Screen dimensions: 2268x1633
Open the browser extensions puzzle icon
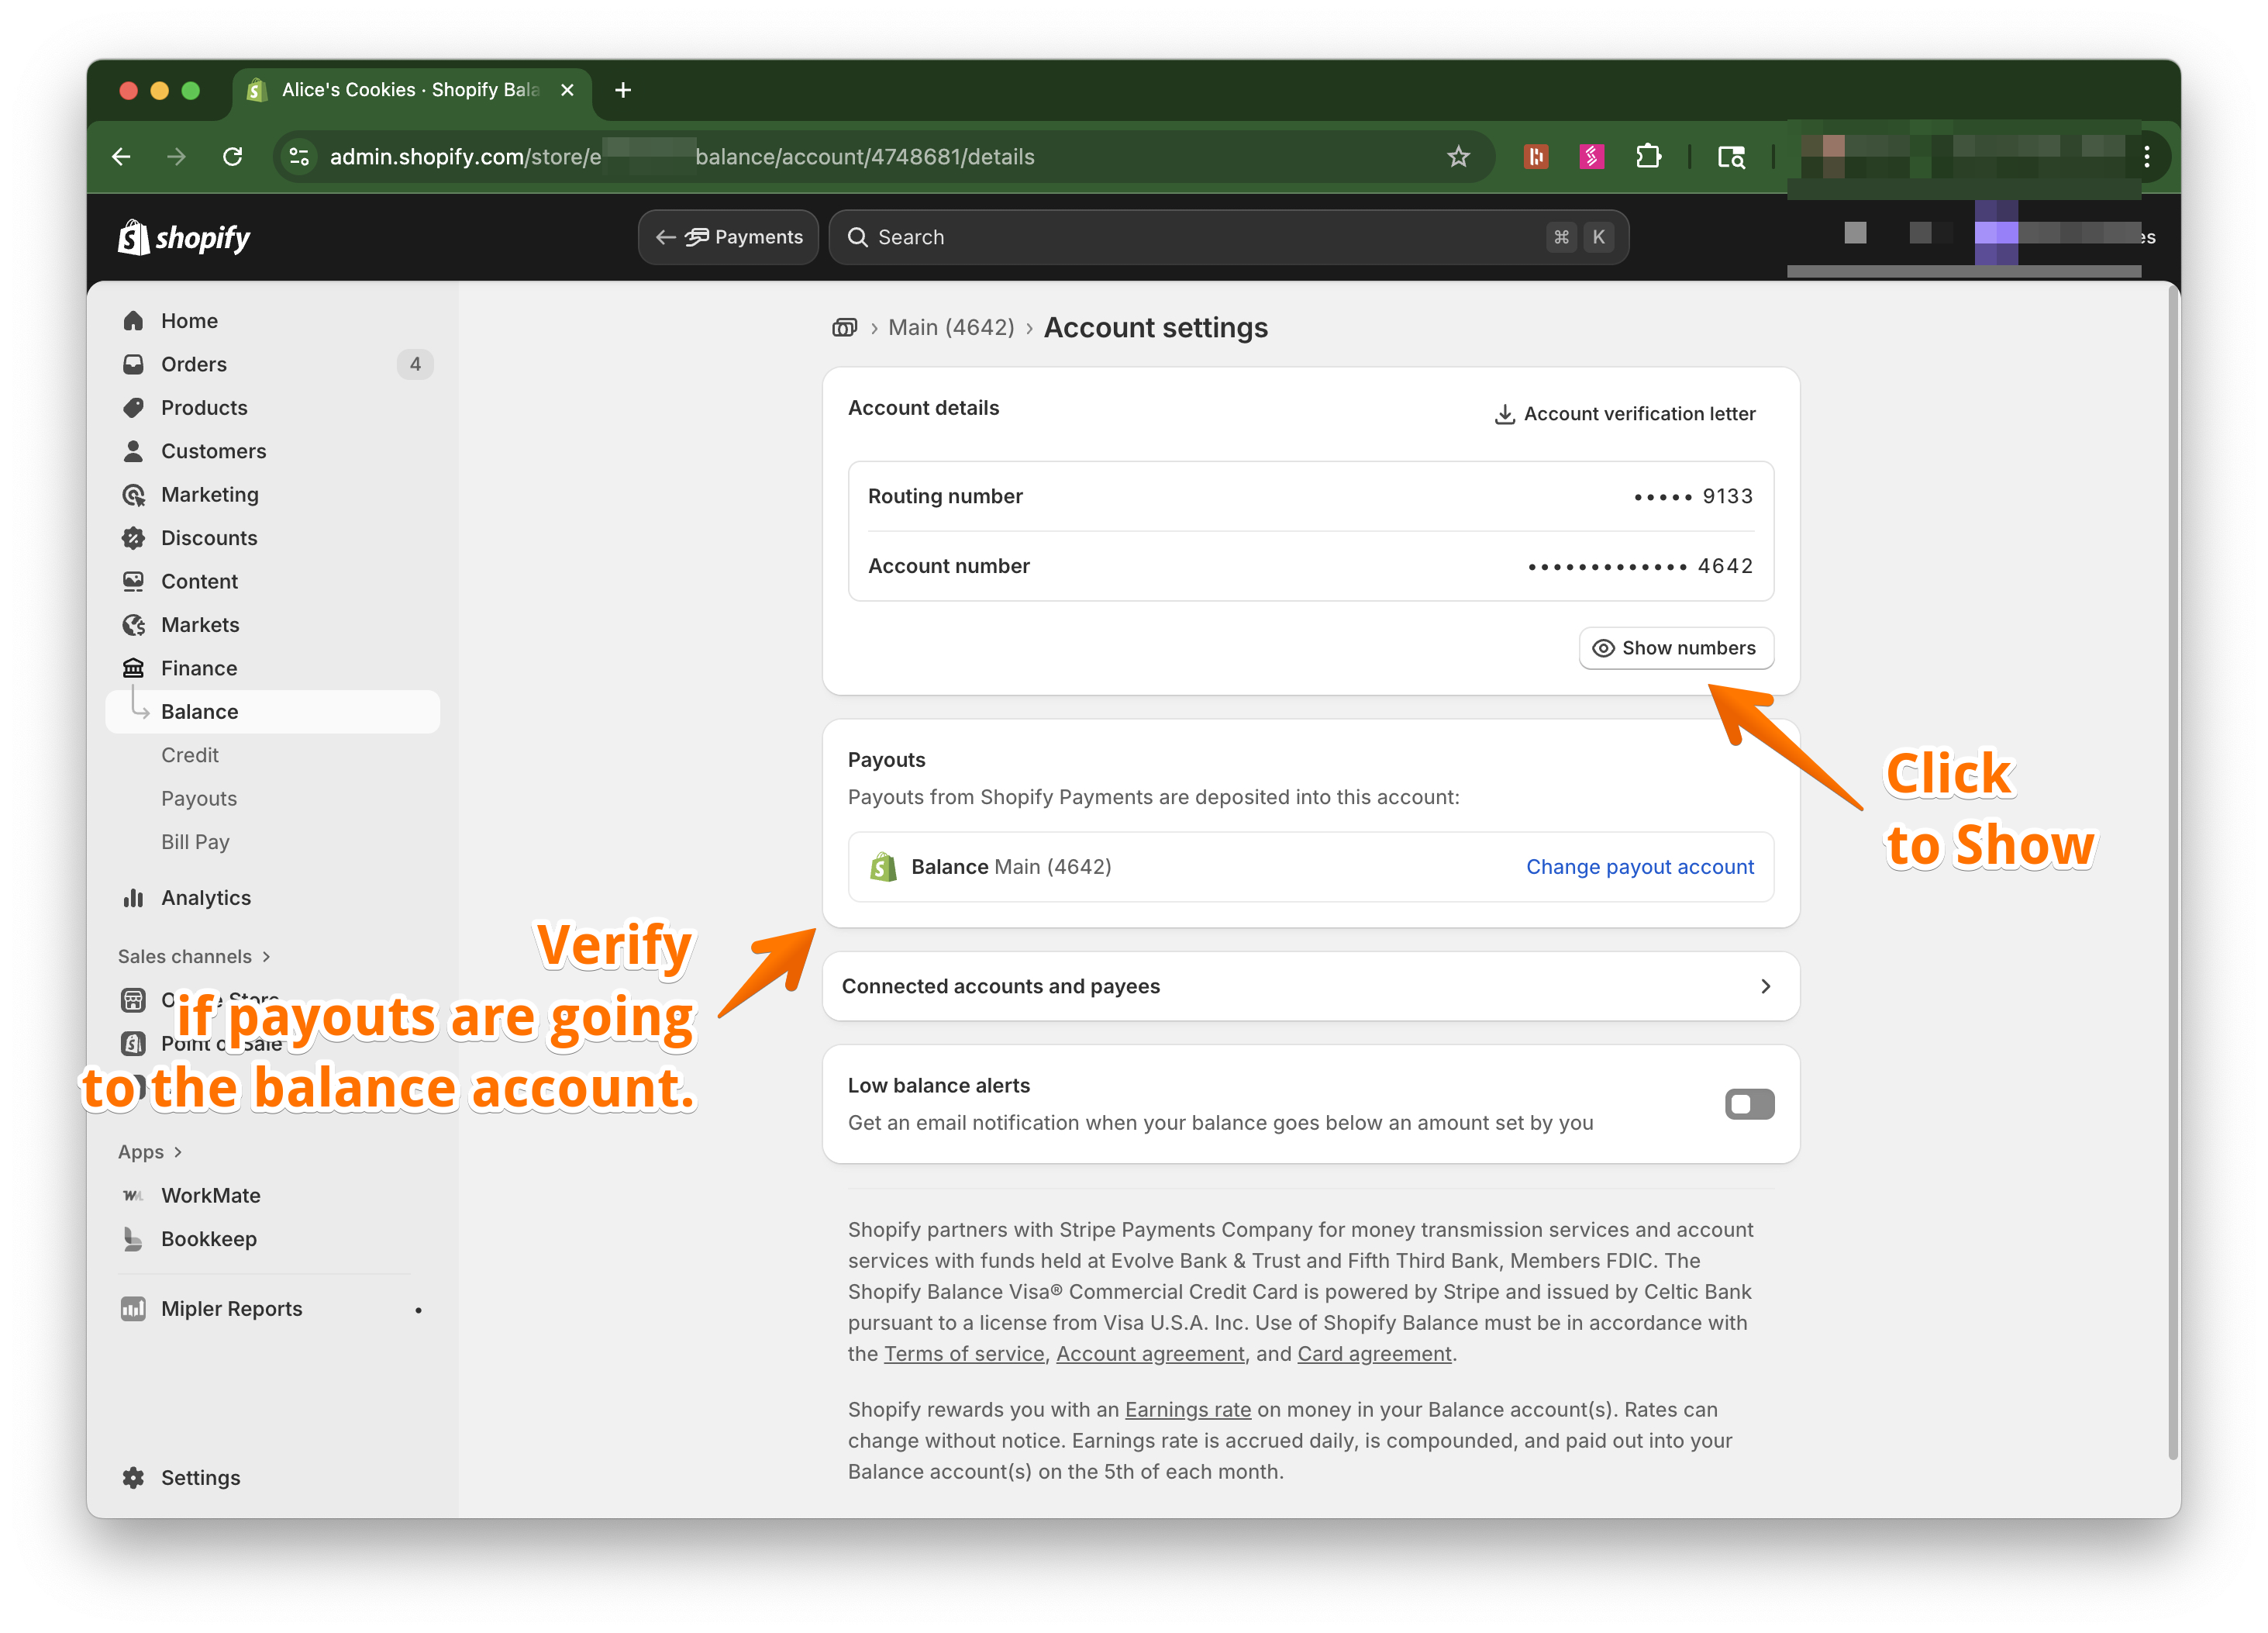pos(1648,156)
